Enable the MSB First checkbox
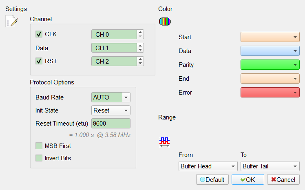The width and height of the screenshot is (305, 190). 39,146
